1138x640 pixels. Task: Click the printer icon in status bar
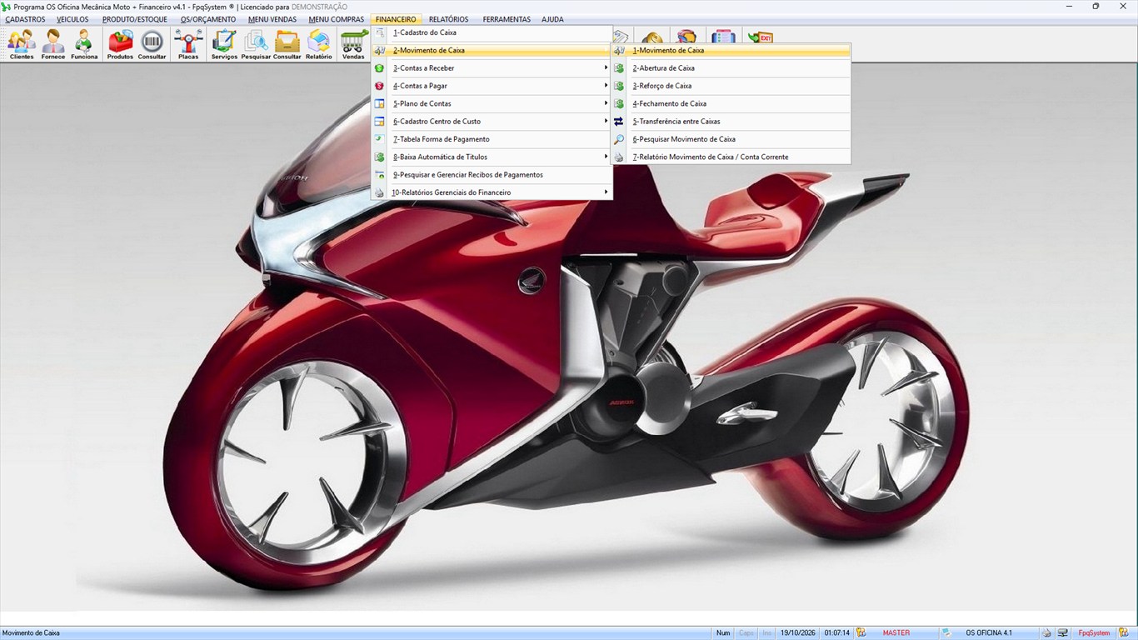pyautogui.click(x=1046, y=633)
